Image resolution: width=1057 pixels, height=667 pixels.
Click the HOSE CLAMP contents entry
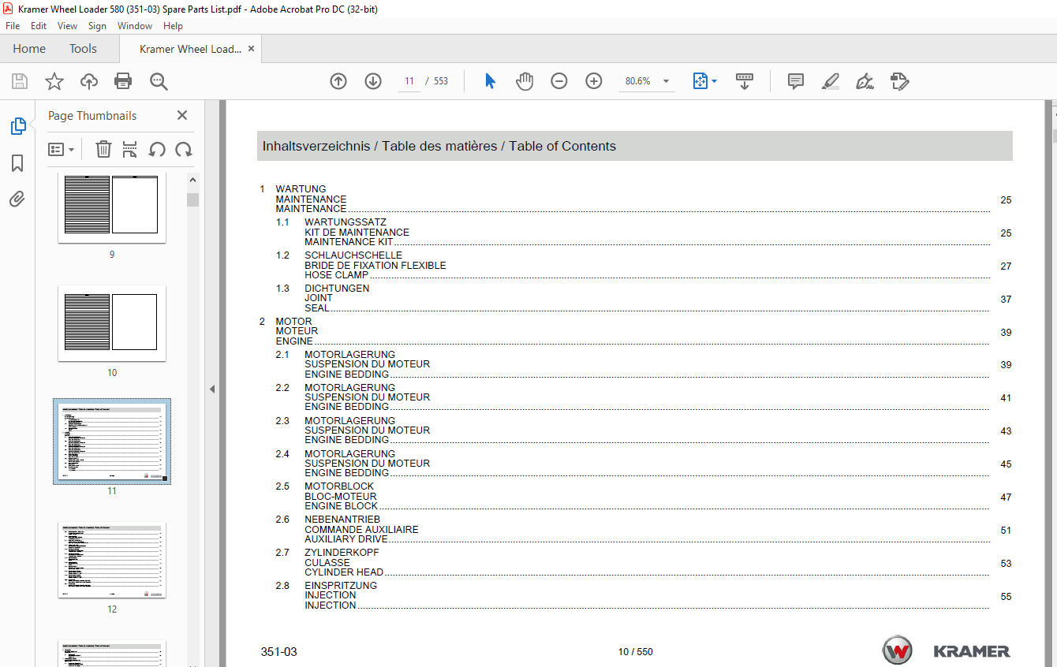point(336,275)
